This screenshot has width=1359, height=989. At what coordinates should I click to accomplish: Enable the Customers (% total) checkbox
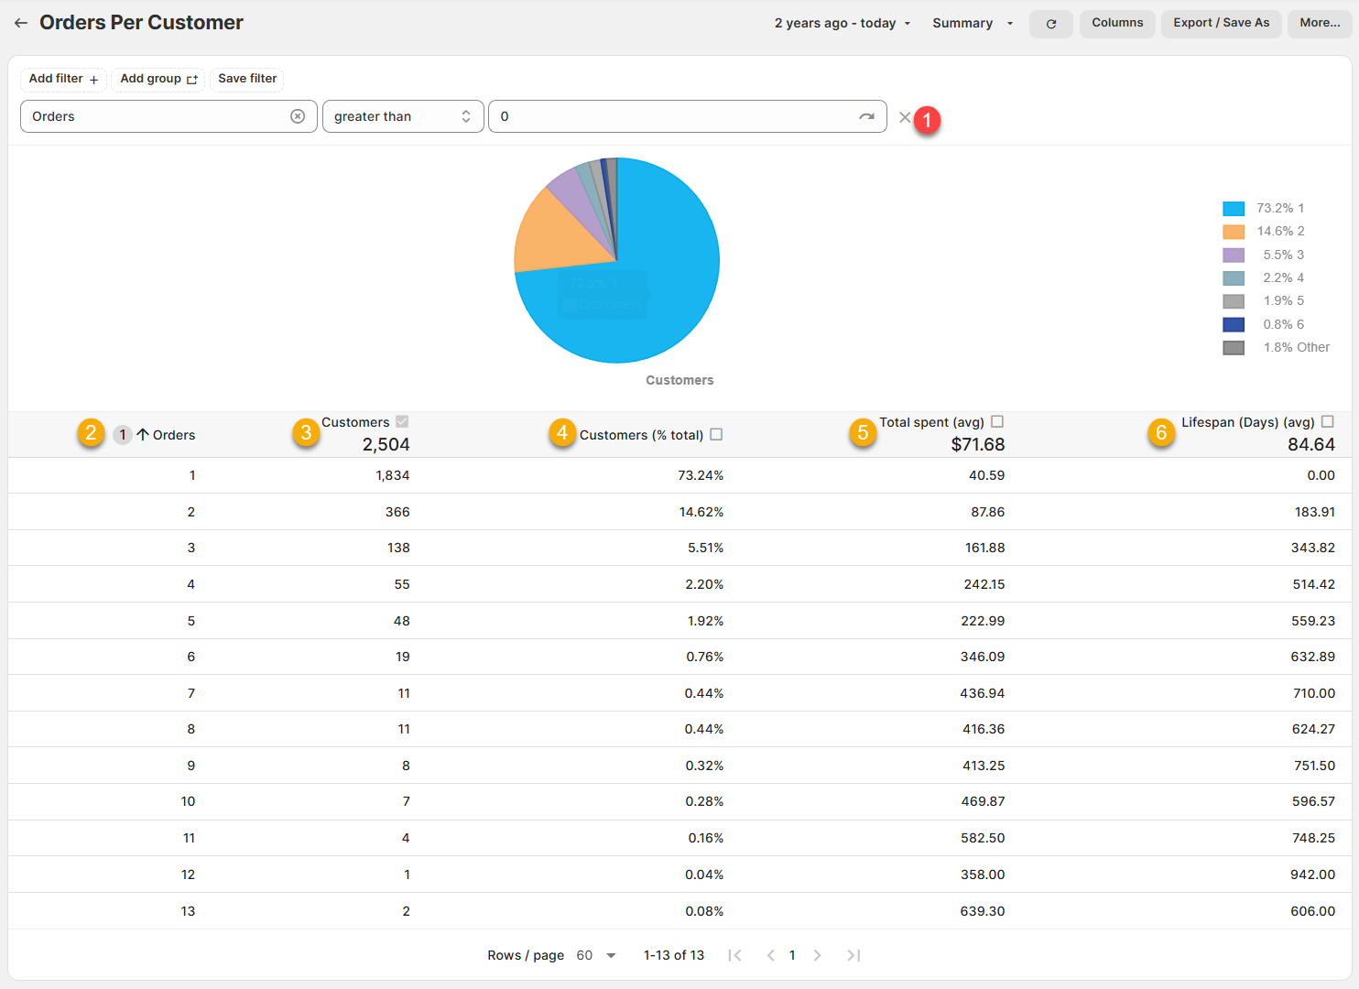point(716,434)
